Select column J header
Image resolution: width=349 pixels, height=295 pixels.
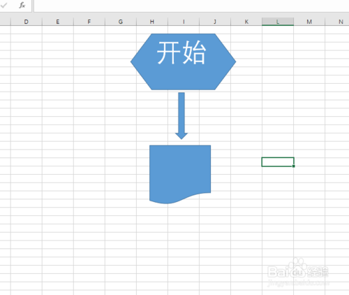pos(215,22)
